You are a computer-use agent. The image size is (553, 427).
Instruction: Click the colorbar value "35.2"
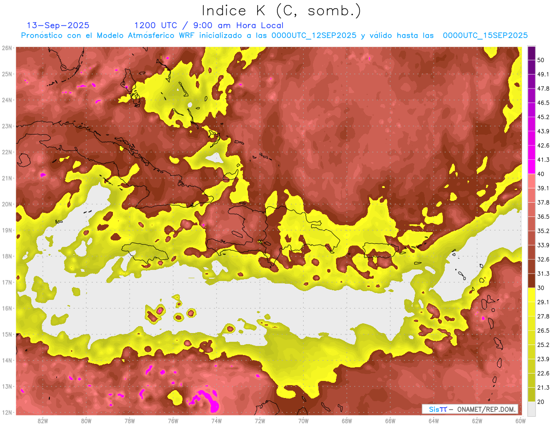point(543,231)
